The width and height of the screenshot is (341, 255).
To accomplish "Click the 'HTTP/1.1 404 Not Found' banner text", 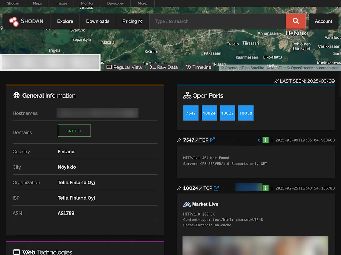I will pyautogui.click(x=206, y=158).
